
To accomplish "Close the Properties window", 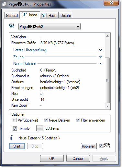I will coord(111,3).
